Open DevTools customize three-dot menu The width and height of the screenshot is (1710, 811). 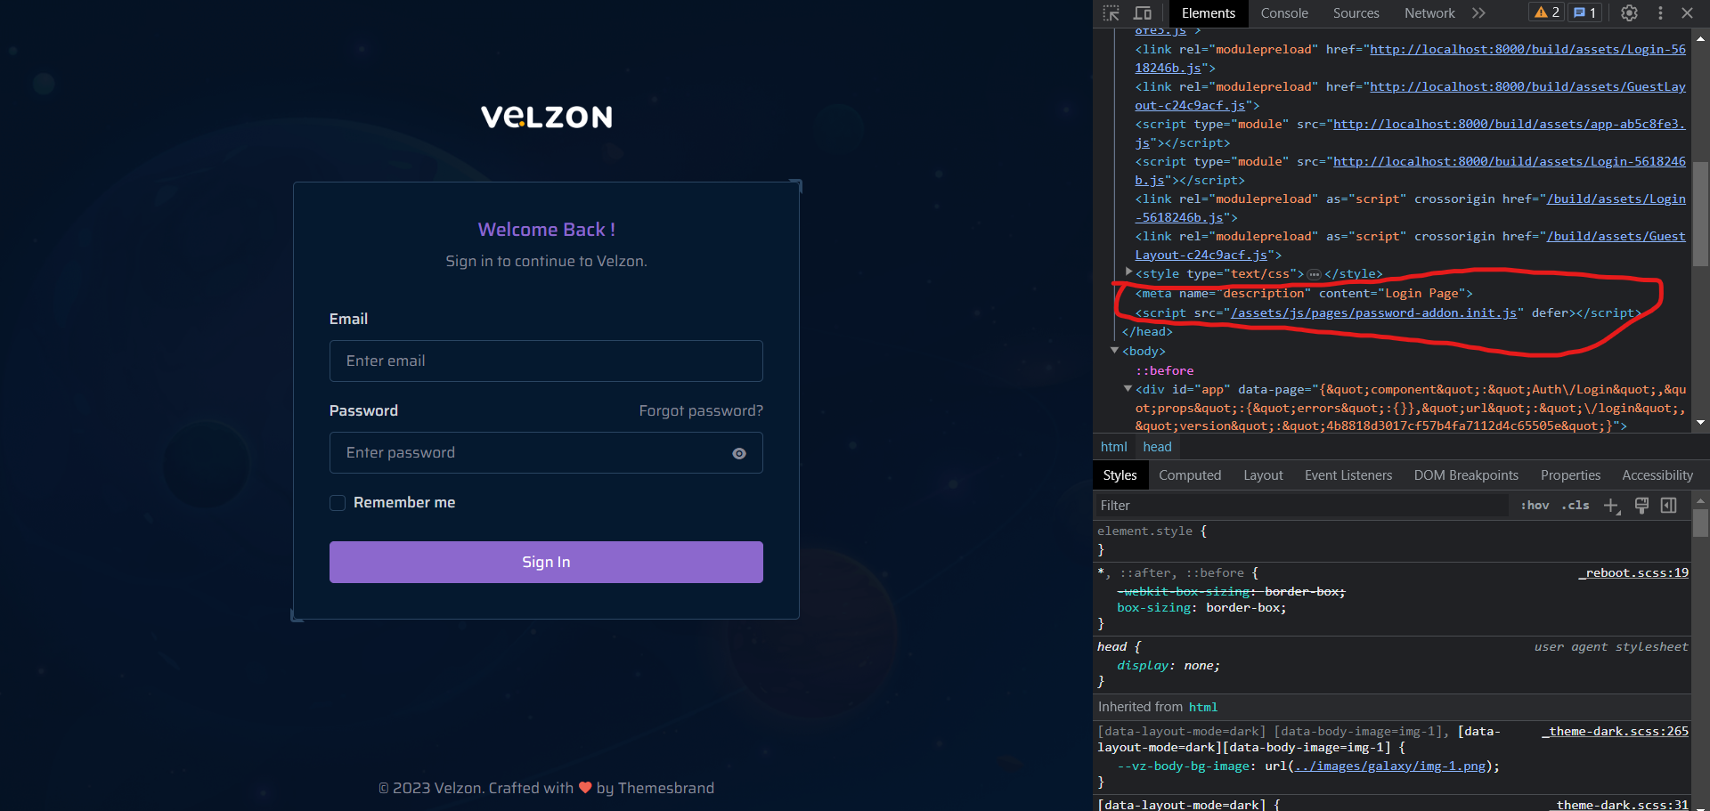point(1660,13)
